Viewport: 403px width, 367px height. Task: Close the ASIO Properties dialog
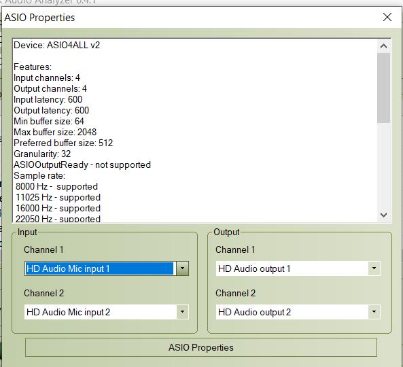(x=387, y=18)
